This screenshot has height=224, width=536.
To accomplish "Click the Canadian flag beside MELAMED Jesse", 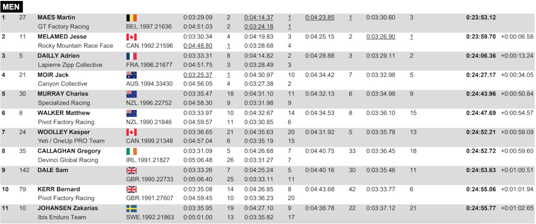I will 131,37.
